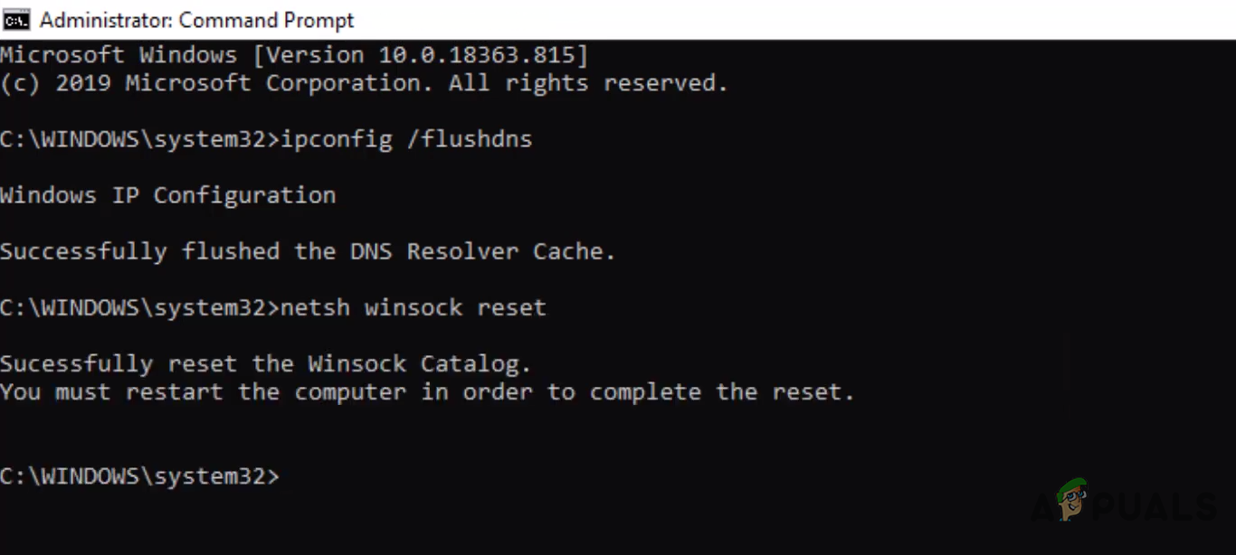Image resolution: width=1236 pixels, height=555 pixels.
Task: Click the "Winsock Catalog." text
Action: [x=419, y=364]
